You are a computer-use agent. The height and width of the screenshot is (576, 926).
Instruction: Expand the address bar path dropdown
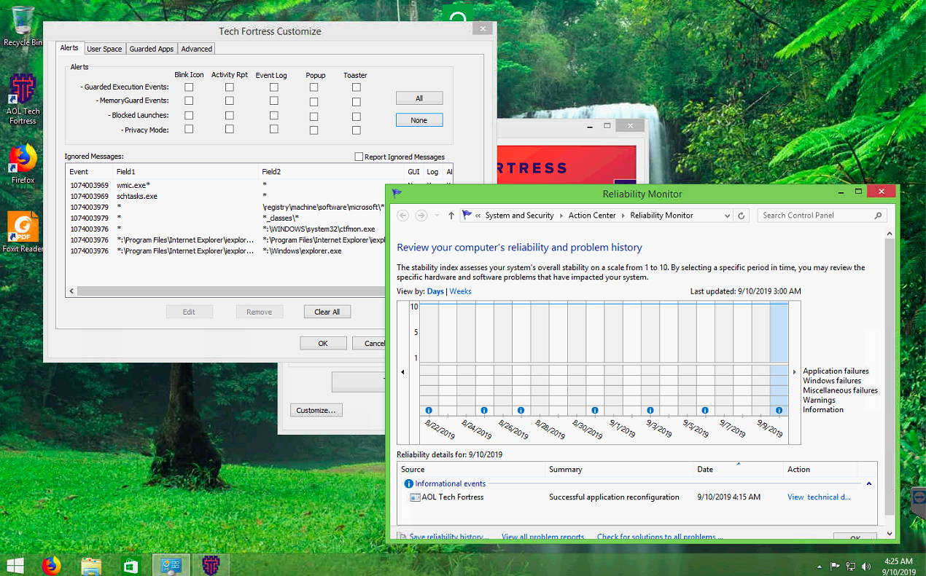727,216
